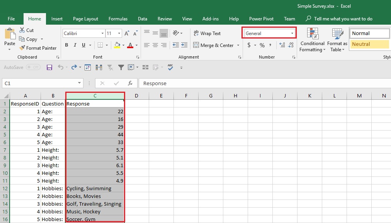Apply the yellow fill color
Viewport: 391px width, 223px height.
click(117, 45)
